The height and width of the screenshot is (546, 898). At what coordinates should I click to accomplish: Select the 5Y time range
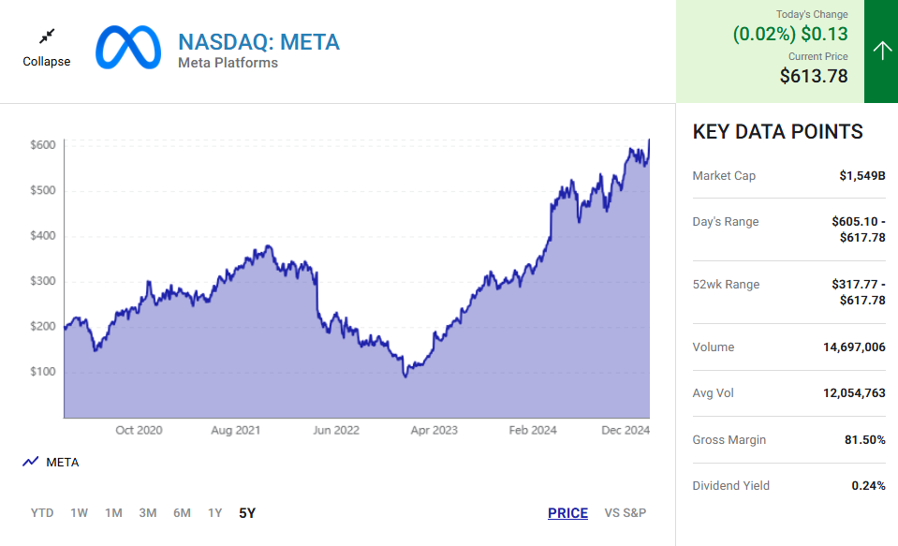point(247,512)
